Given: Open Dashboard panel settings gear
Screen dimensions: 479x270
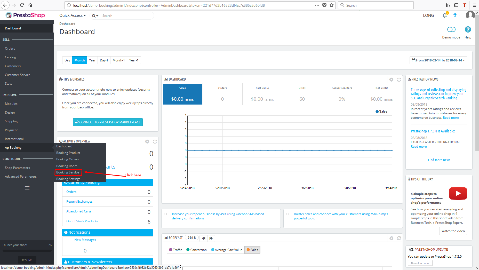Looking at the screenshot, I should [x=391, y=80].
